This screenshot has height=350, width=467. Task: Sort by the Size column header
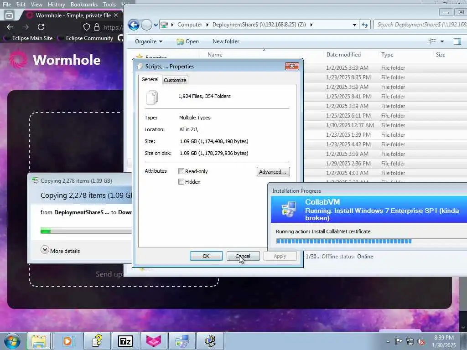pos(441,55)
